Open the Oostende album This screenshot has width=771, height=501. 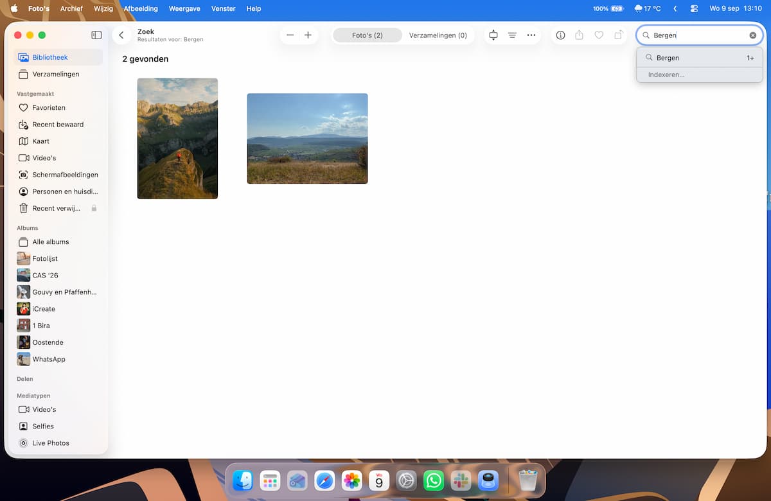pos(58,342)
